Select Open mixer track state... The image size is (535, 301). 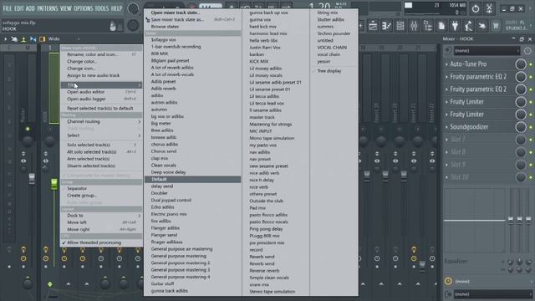[x=193, y=13]
